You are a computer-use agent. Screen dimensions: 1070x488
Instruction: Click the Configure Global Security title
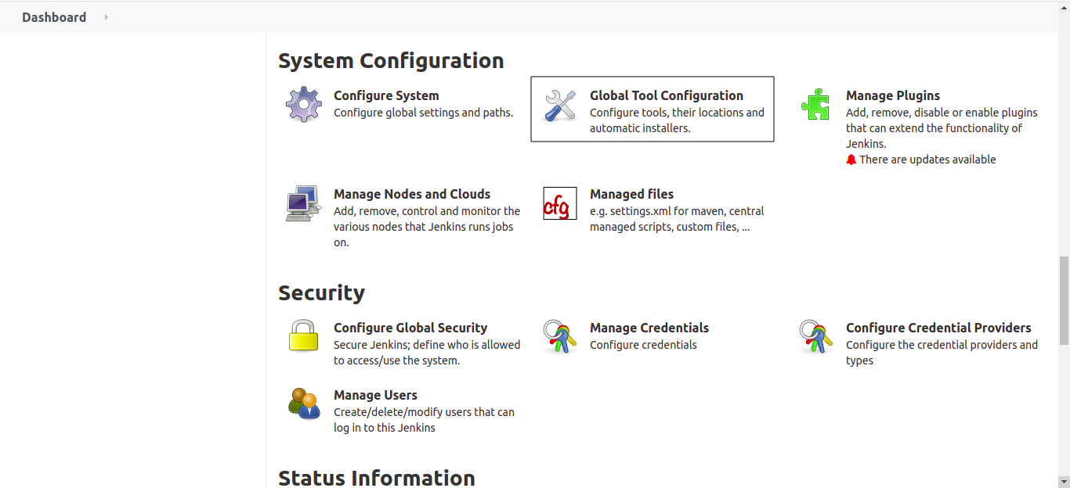pos(410,328)
